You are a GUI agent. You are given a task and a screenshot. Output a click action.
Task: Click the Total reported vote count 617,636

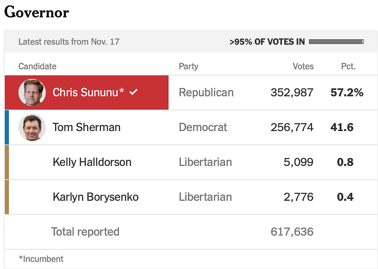click(292, 232)
